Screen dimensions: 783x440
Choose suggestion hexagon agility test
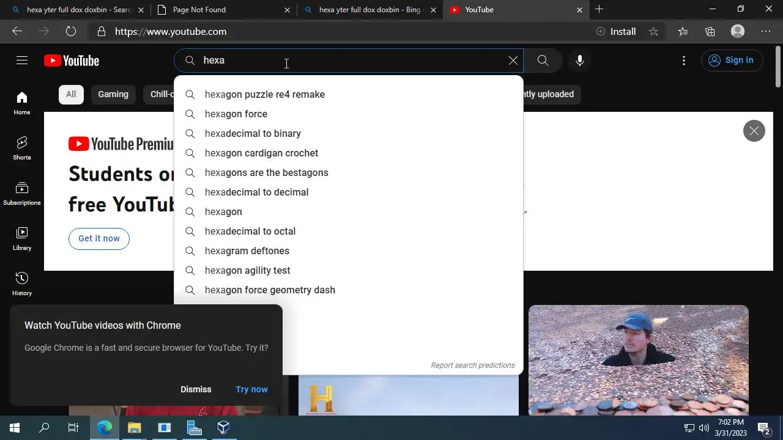pyautogui.click(x=349, y=270)
